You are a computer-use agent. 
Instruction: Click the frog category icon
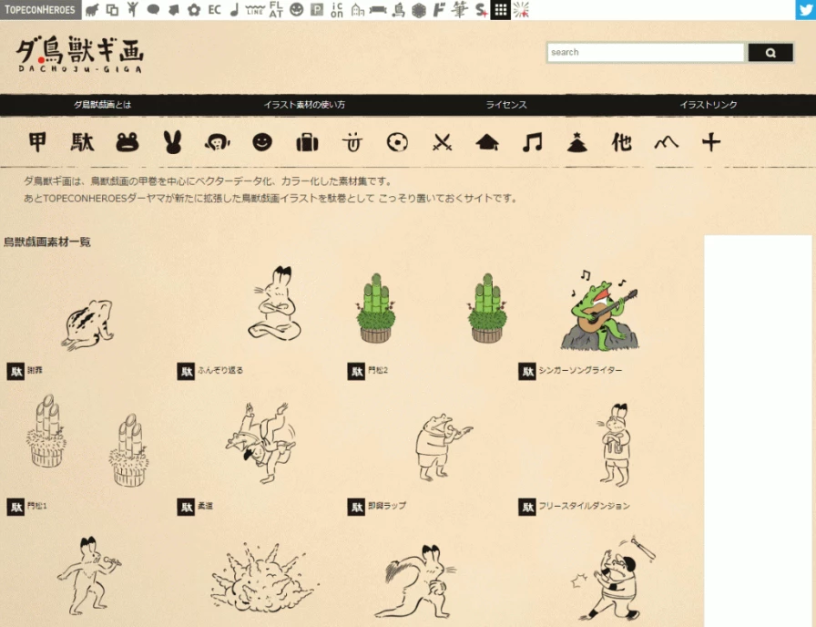click(127, 142)
